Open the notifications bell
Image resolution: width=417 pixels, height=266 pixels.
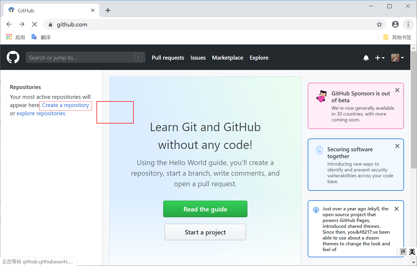[366, 58]
